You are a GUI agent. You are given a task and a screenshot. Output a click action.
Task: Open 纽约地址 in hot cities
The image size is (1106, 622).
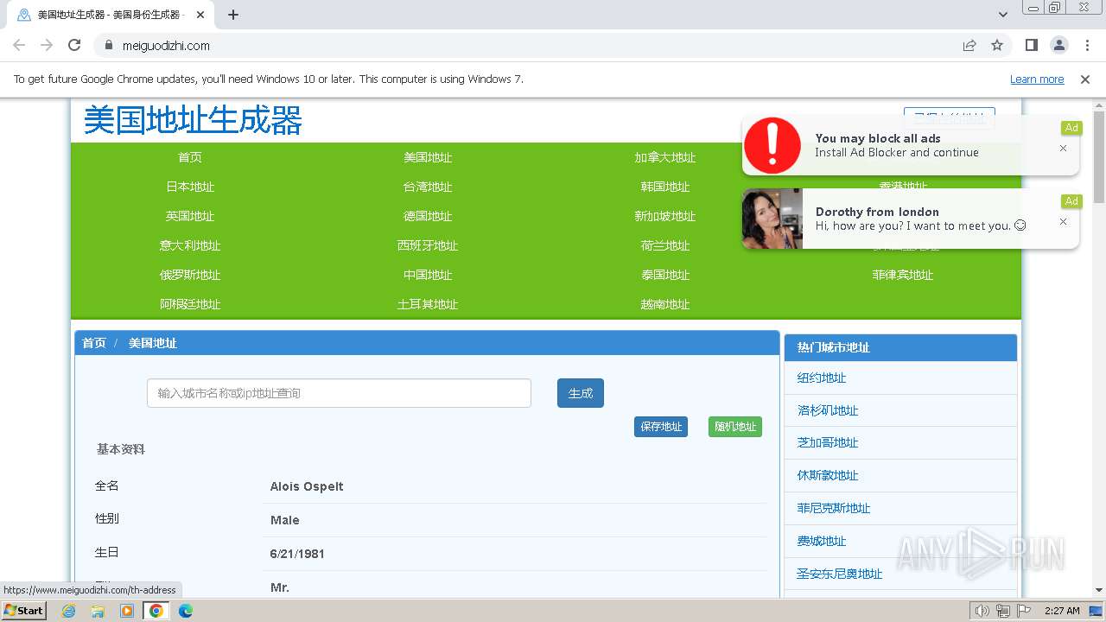tap(822, 378)
